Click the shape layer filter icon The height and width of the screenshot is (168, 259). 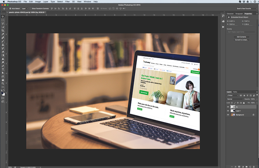point(251,95)
